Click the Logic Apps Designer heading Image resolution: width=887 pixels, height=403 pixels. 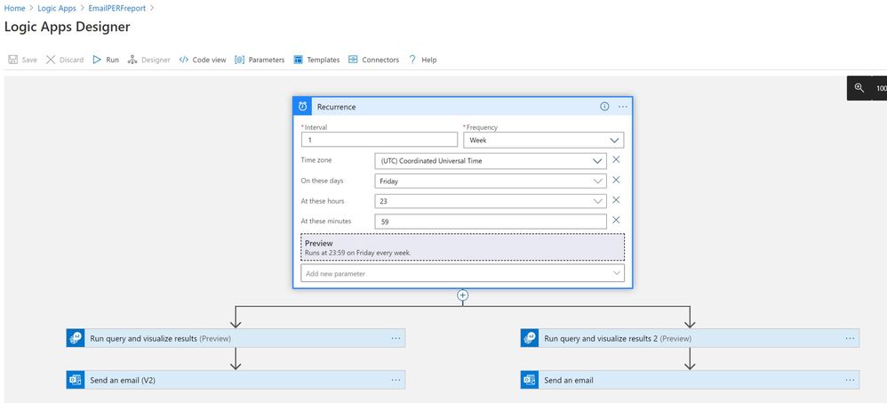[x=68, y=27]
